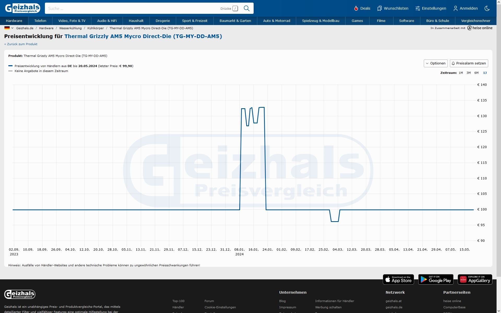
Task: Click blue price line legend swatch
Action: (10, 66)
